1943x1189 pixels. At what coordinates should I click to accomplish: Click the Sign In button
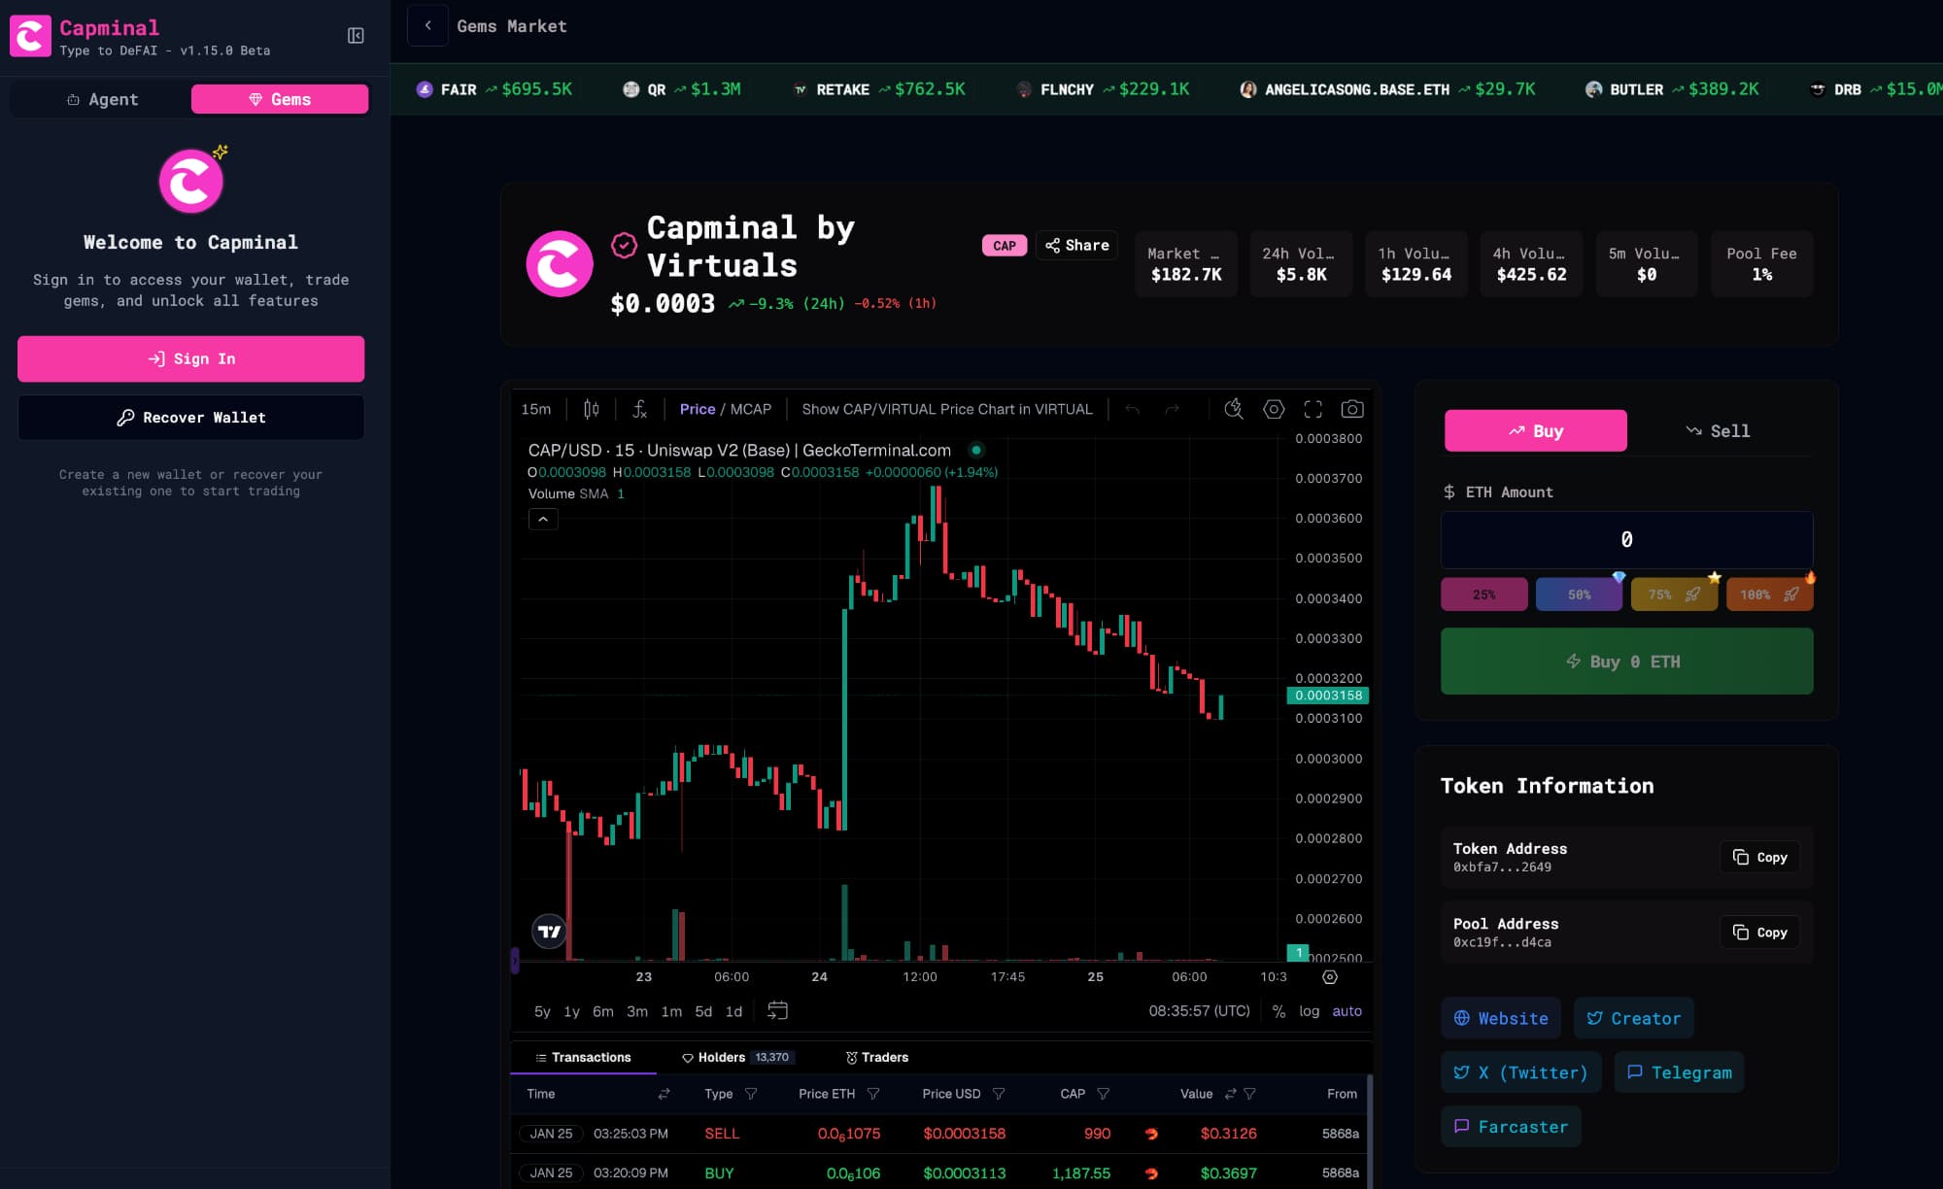pyautogui.click(x=190, y=358)
